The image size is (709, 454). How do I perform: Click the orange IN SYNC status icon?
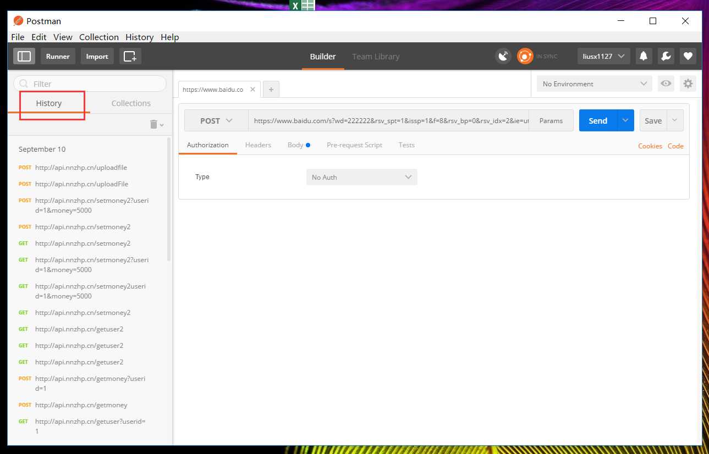click(525, 56)
